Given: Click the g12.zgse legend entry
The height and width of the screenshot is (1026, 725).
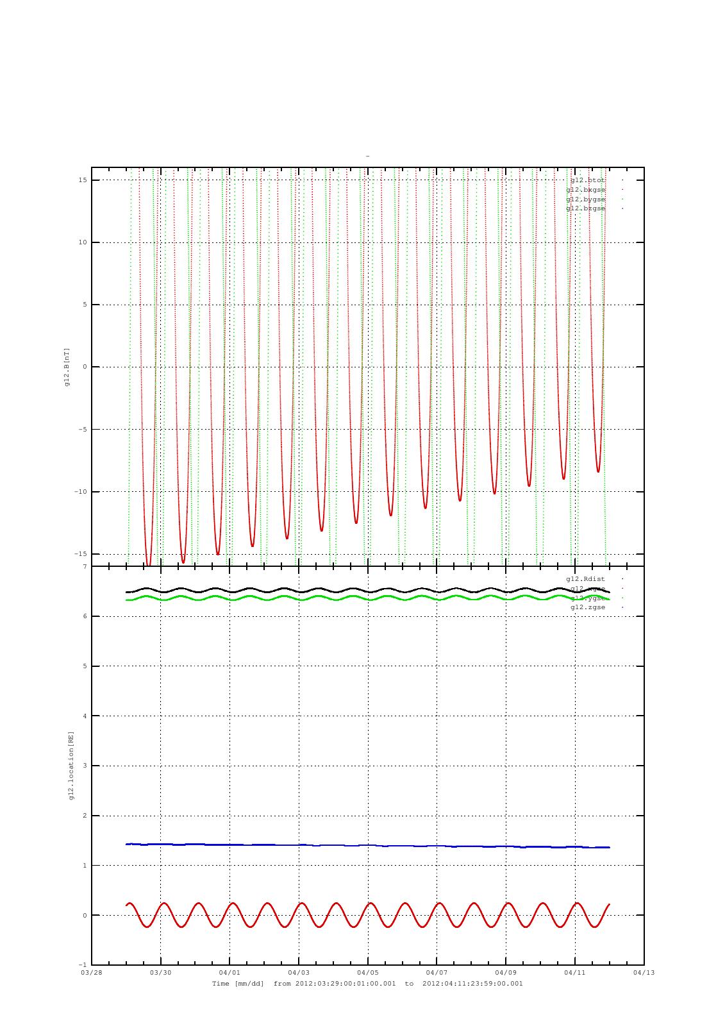Looking at the screenshot, I should [x=588, y=607].
